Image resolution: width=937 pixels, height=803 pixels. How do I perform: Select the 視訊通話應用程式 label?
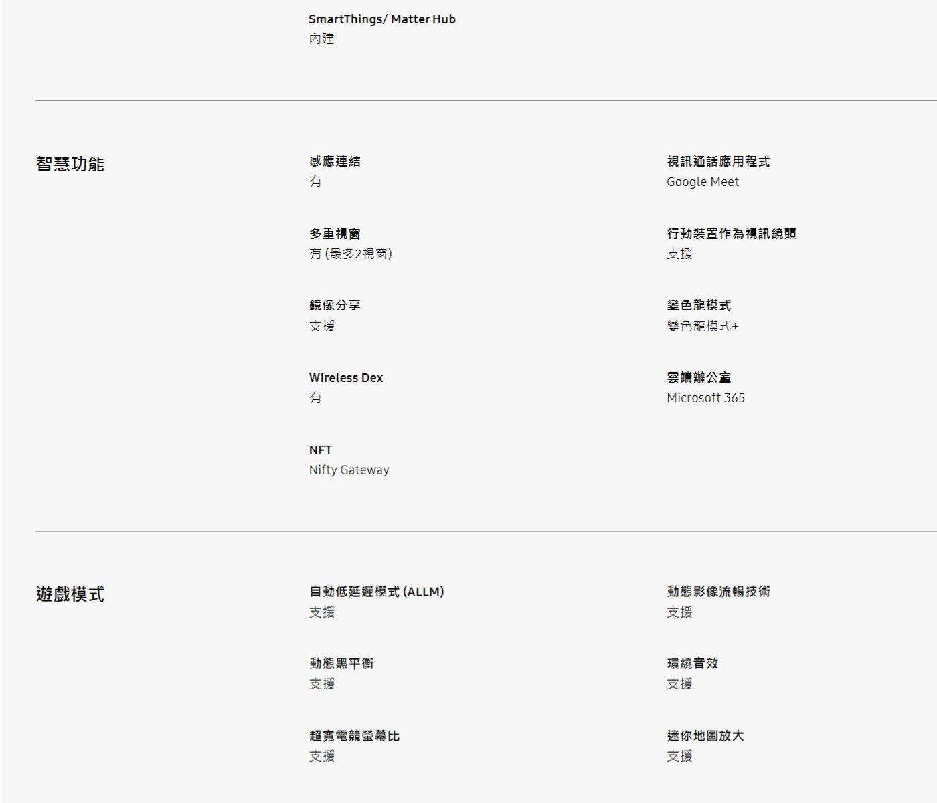(x=718, y=161)
